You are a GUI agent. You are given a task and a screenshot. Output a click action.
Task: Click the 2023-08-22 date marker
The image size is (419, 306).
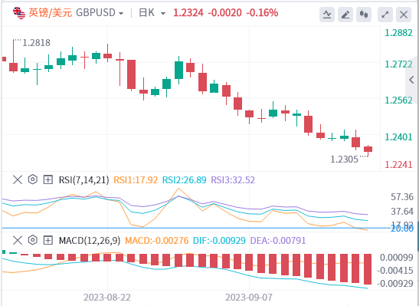107,297
